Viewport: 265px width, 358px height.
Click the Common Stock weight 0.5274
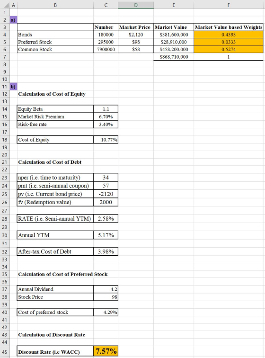tap(229, 49)
